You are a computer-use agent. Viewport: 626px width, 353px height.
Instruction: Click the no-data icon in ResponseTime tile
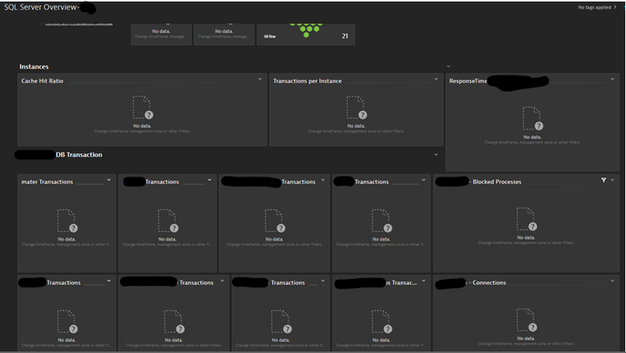[x=532, y=118]
